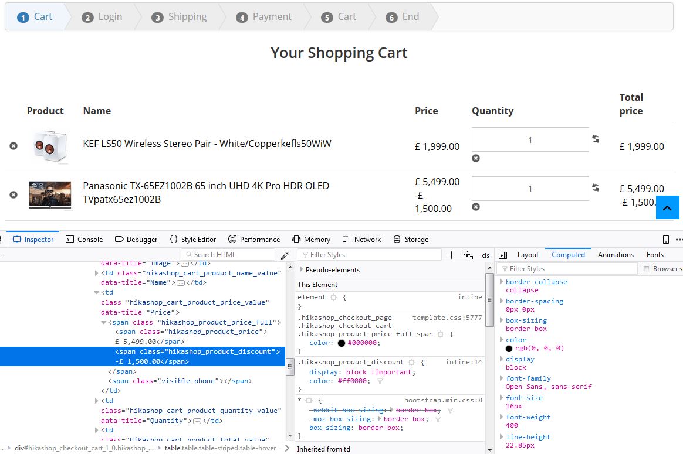Click the delete icon under KEF quantity

tap(476, 158)
